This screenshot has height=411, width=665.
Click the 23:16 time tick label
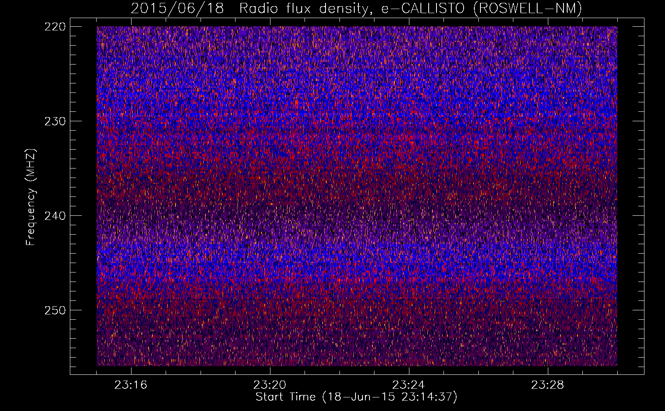point(131,385)
